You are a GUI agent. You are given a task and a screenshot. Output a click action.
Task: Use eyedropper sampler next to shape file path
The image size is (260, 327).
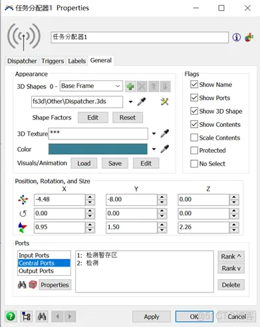(x=142, y=102)
